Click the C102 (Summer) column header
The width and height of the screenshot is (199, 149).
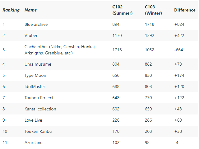tap(122, 10)
